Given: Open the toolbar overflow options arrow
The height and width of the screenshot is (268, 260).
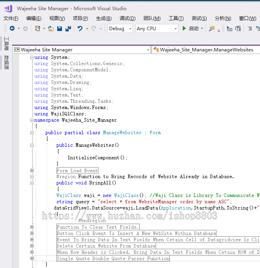Looking at the screenshot, I should tap(219, 31).
